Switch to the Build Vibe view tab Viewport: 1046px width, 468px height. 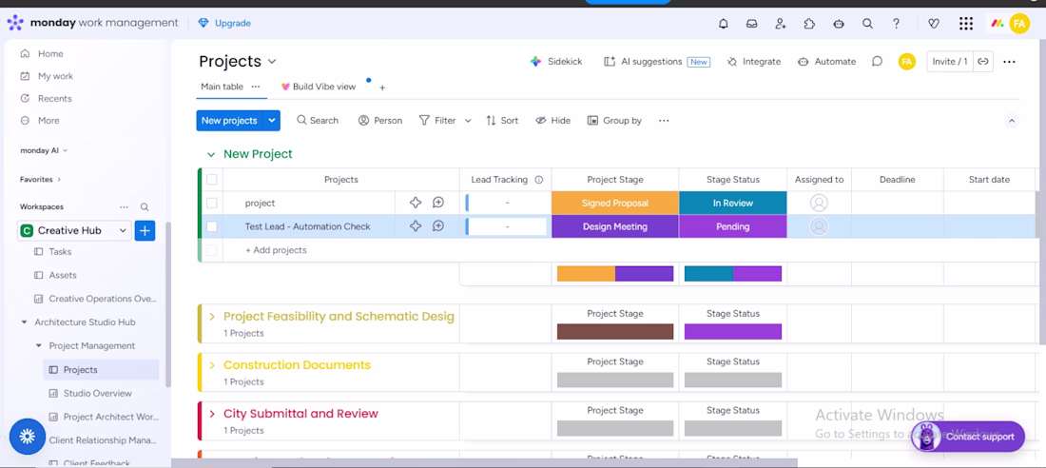tap(319, 87)
